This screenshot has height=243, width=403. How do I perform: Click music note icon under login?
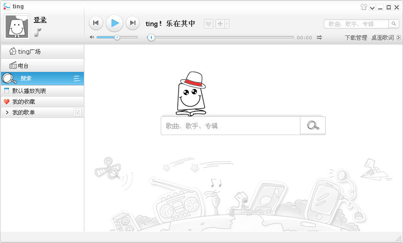tap(38, 32)
